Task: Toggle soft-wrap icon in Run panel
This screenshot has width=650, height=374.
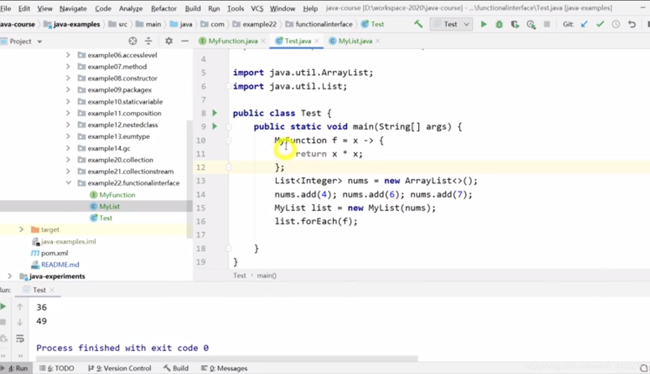Action: click(x=20, y=338)
